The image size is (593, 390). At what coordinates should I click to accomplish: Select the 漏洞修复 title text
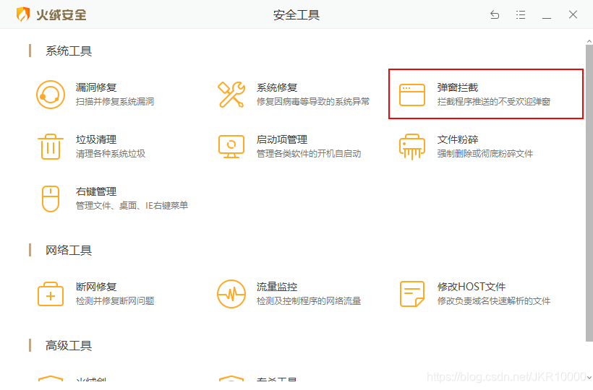[x=96, y=87]
